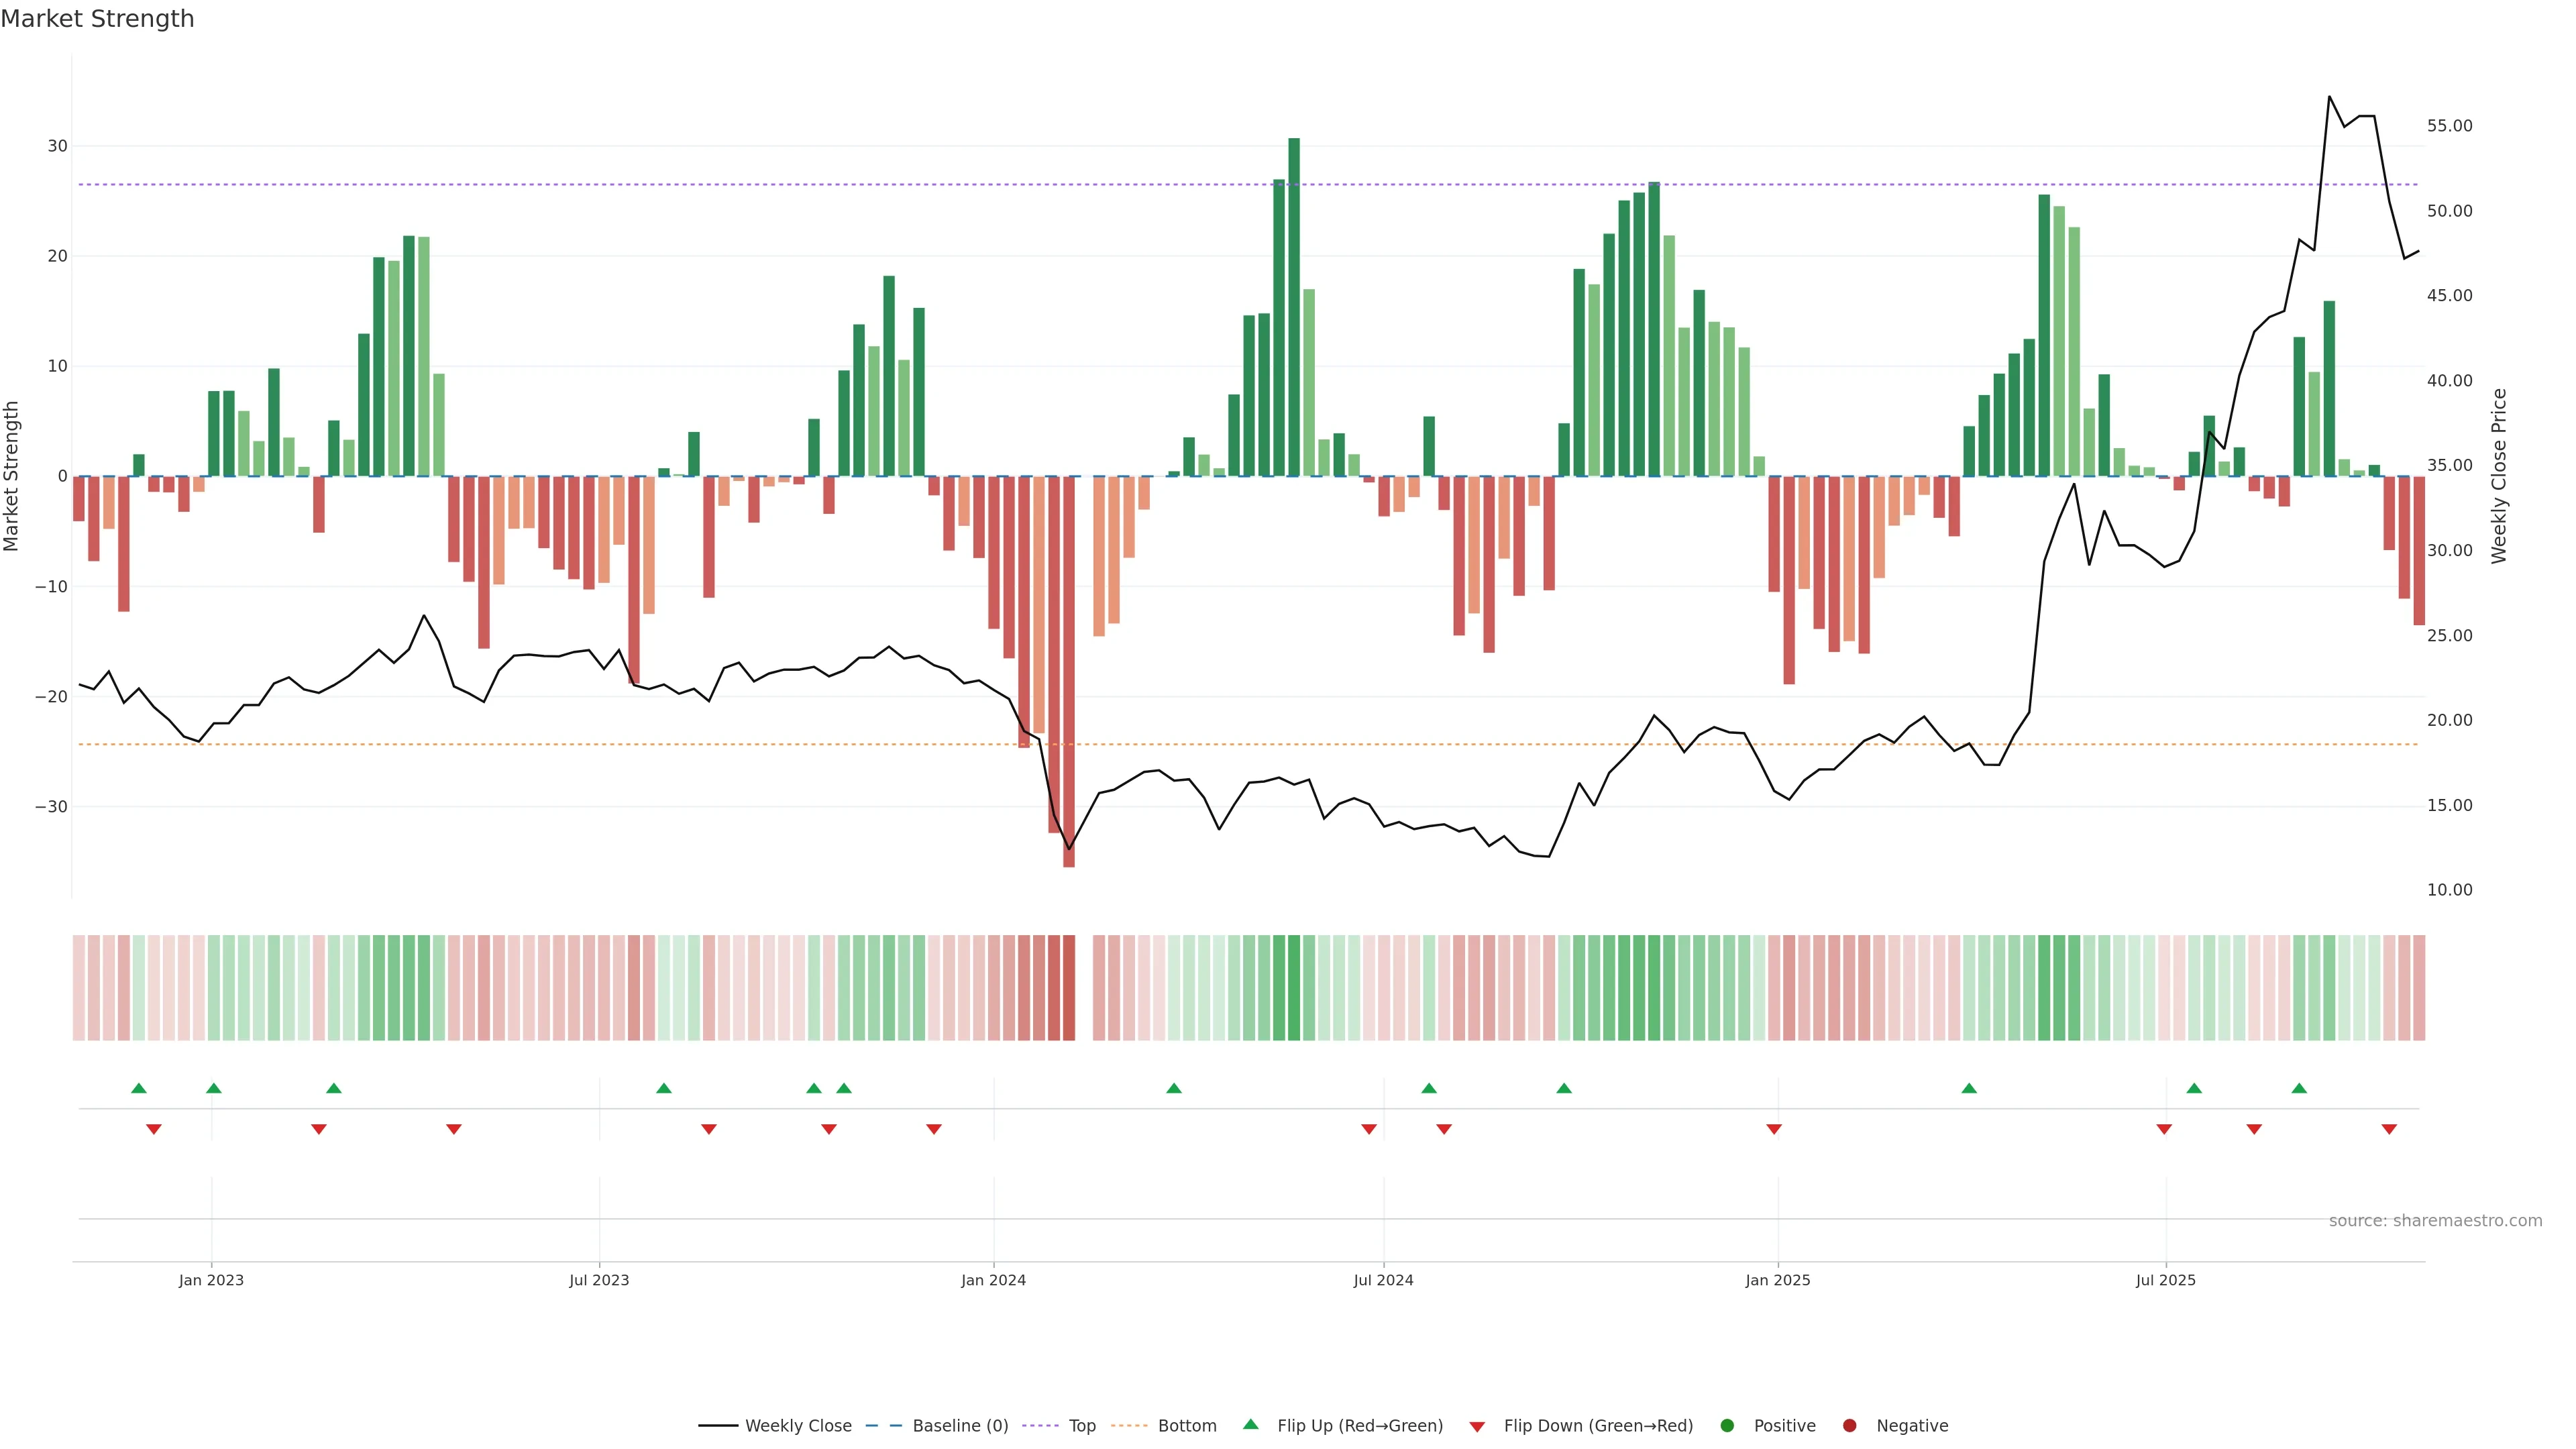Click the Positive green circle legend icon
The width and height of the screenshot is (2576, 1449).
tap(1727, 1426)
